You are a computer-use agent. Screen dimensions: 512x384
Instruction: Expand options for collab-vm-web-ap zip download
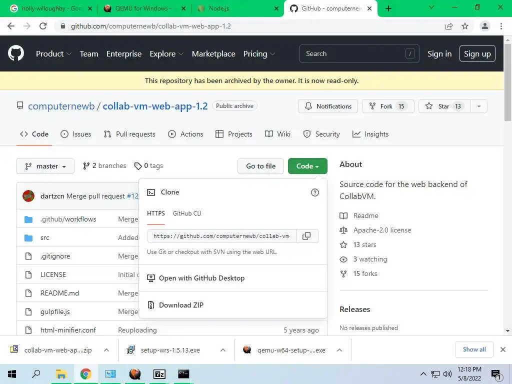[106, 350]
